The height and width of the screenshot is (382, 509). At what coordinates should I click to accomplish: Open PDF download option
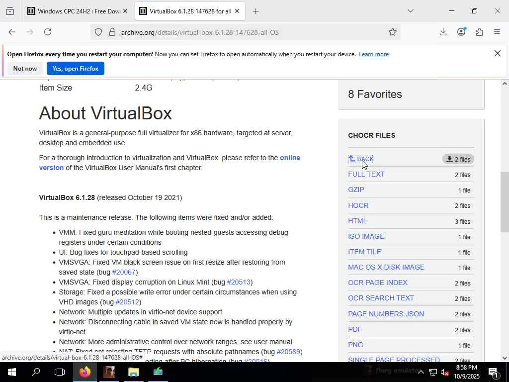(x=354, y=329)
